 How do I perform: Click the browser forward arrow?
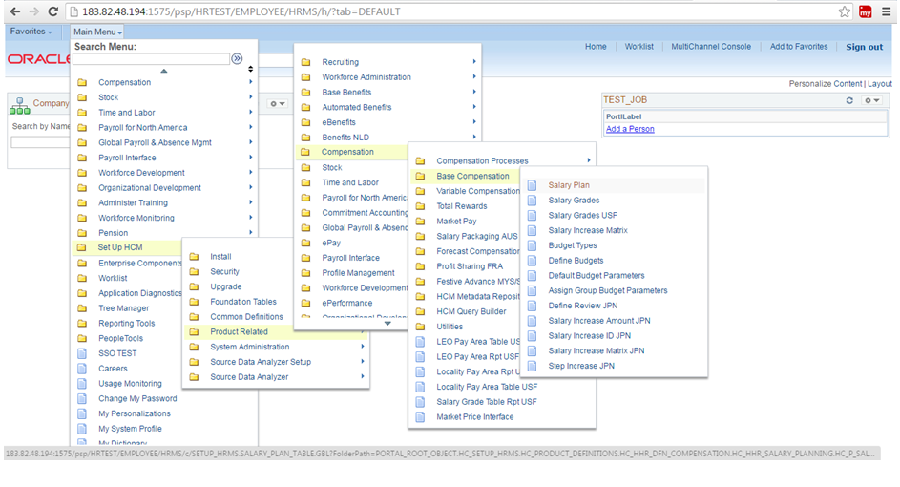[x=33, y=11]
